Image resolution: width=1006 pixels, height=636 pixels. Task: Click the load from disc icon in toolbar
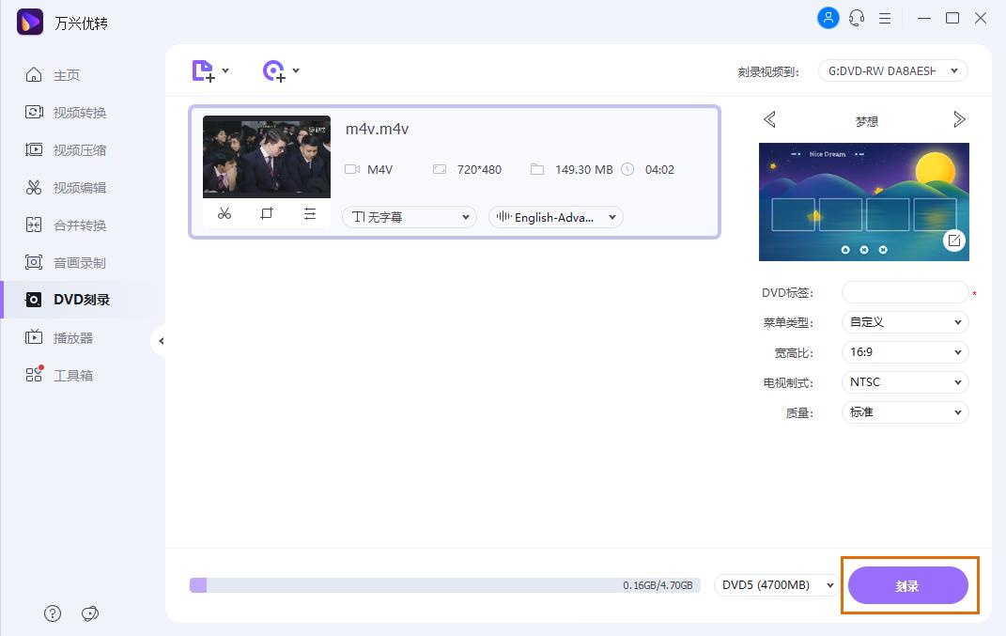(273, 70)
